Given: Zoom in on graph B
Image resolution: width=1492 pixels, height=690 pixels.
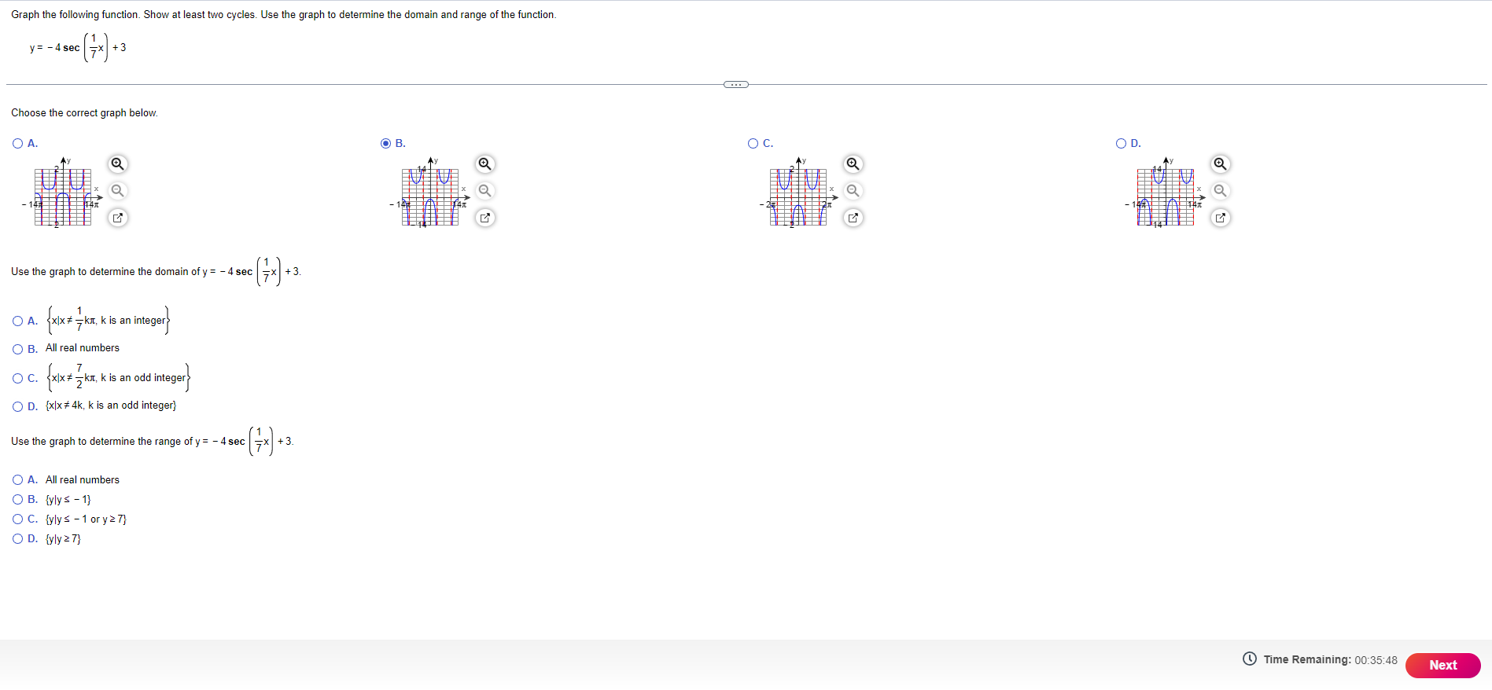Looking at the screenshot, I should (x=485, y=163).
